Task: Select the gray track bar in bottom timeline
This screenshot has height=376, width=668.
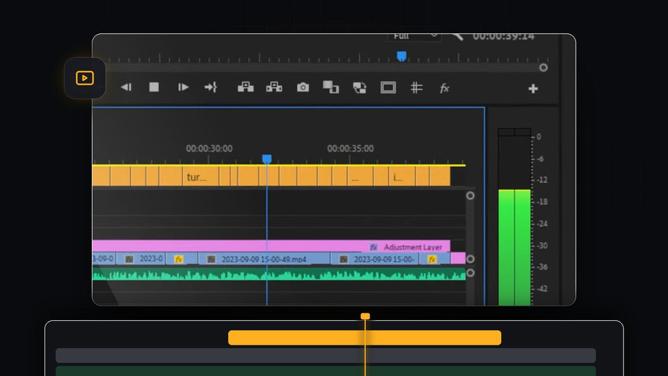Action: [x=326, y=356]
